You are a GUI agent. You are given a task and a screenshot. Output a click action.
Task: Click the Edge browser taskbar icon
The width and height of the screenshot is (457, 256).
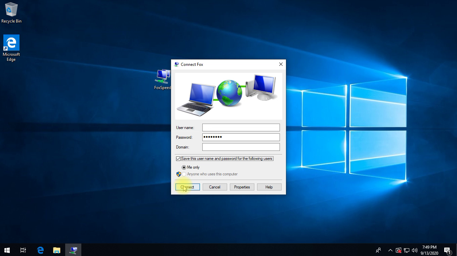tap(40, 250)
